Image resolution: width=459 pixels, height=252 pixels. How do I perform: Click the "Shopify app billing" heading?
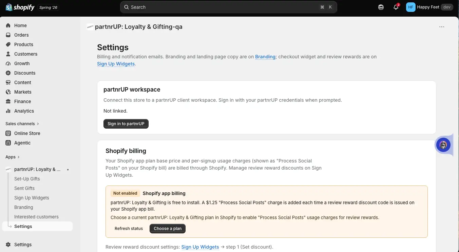click(x=164, y=193)
